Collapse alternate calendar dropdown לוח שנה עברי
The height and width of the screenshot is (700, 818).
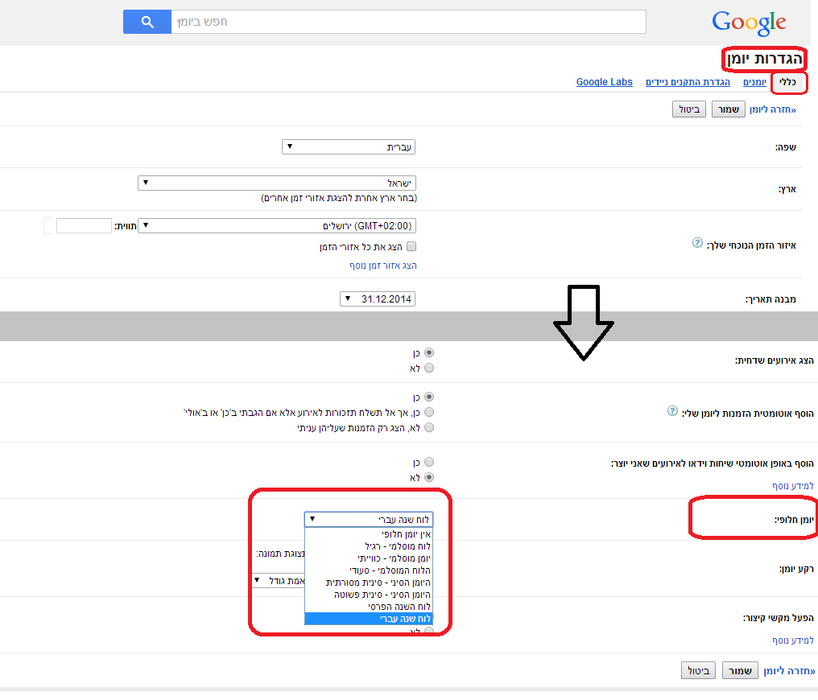[369, 519]
